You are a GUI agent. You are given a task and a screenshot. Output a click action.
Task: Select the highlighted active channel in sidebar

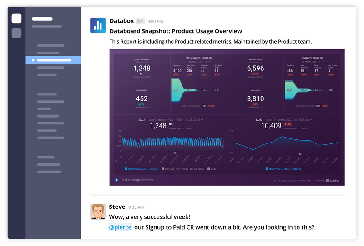[53, 60]
